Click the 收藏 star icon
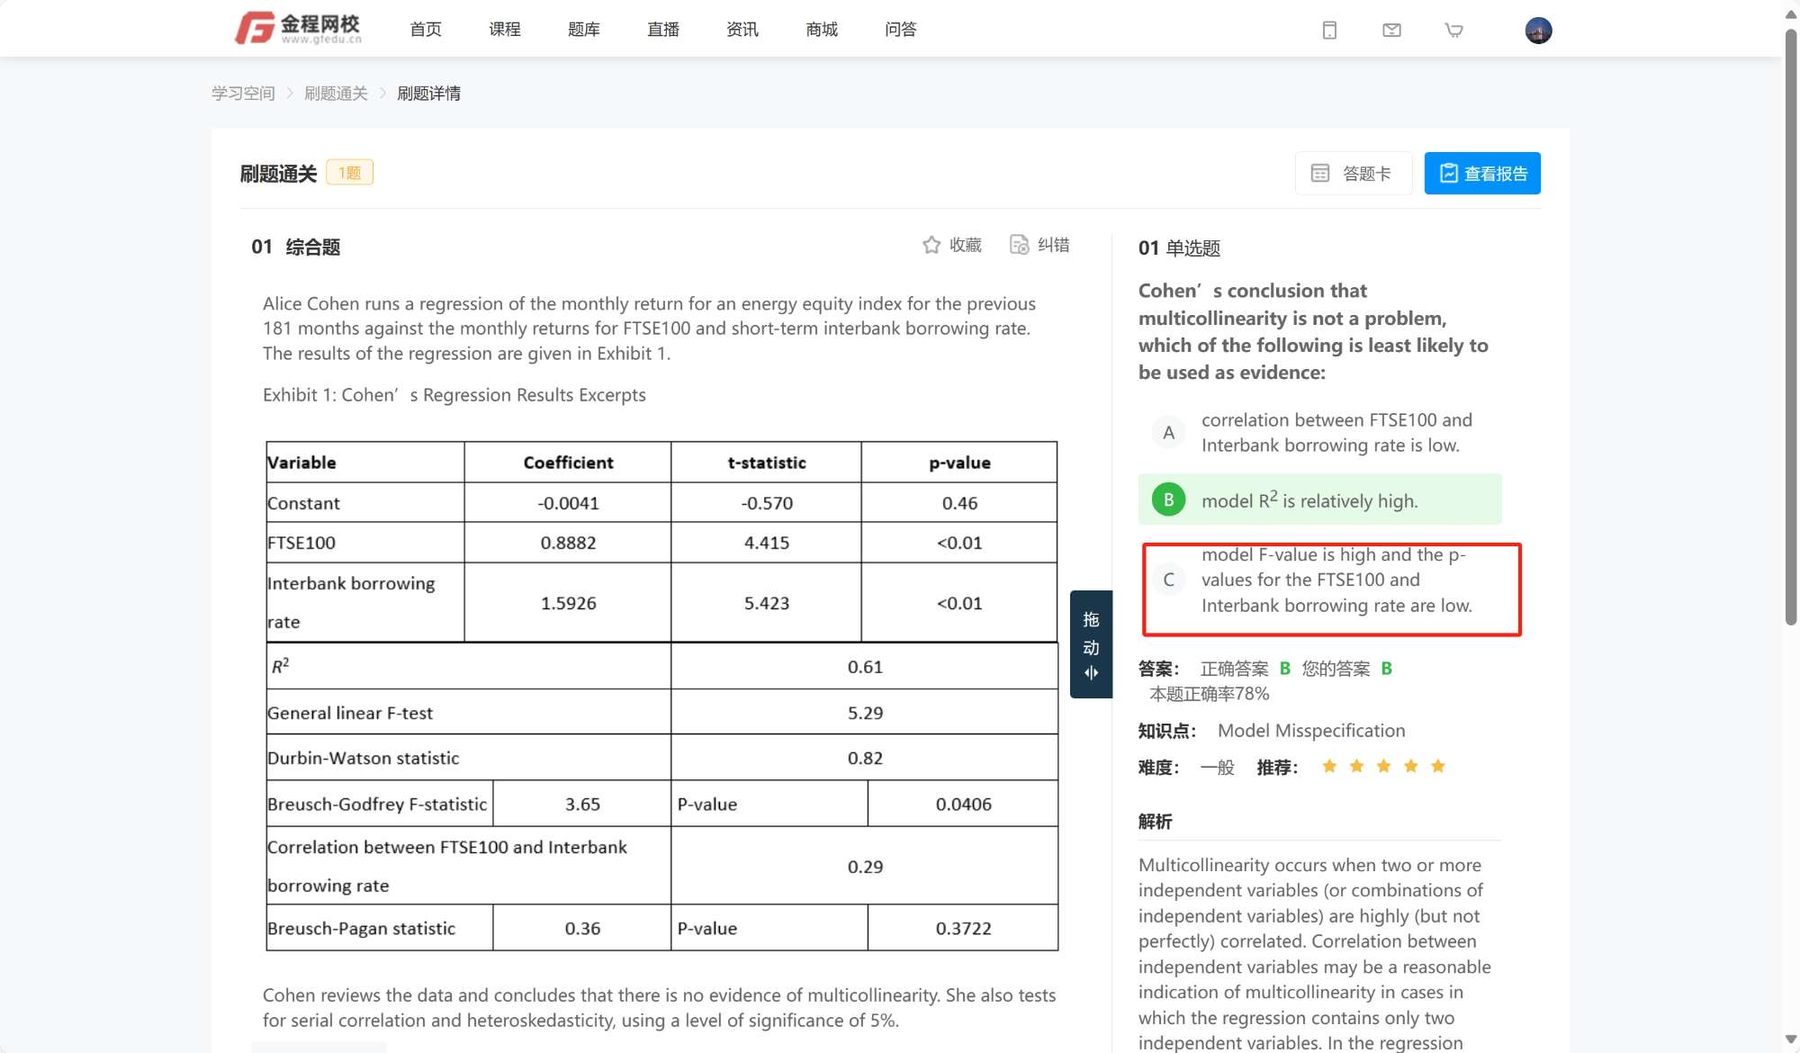Viewport: 1800px width, 1053px height. click(x=931, y=245)
